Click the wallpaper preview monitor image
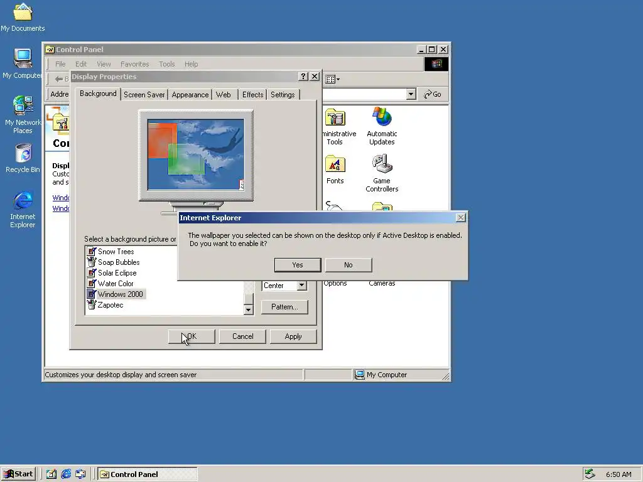The image size is (643, 482). pos(196,155)
